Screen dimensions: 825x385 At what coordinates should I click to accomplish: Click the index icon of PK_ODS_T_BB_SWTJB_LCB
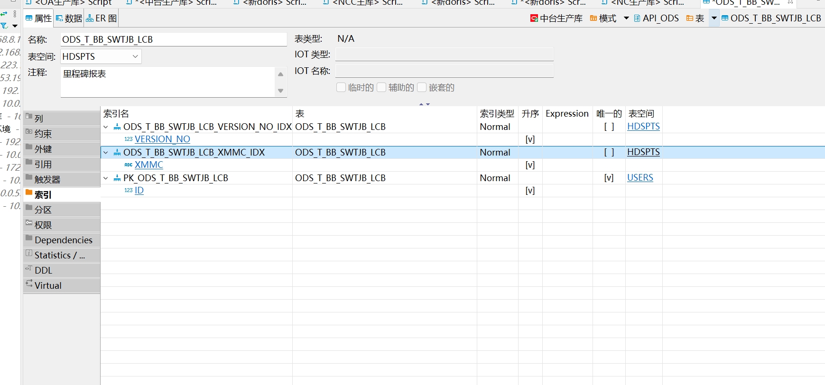click(x=117, y=178)
